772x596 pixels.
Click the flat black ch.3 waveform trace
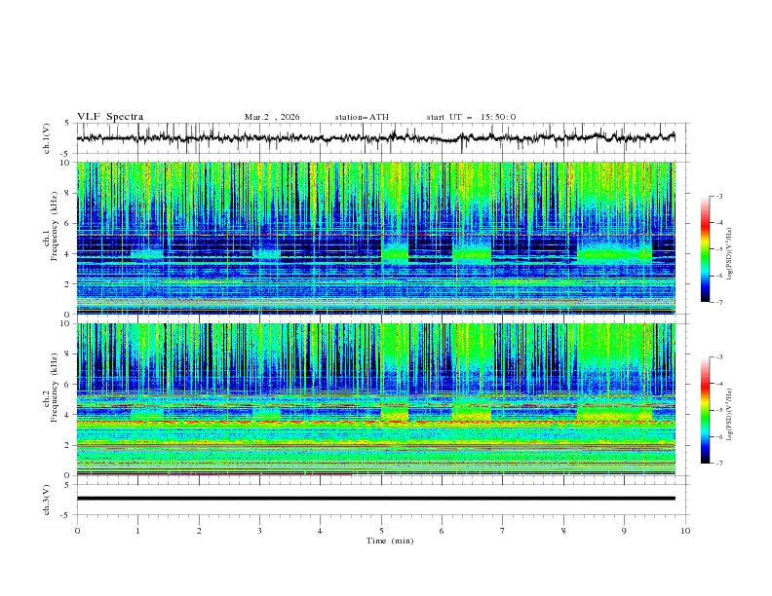point(376,499)
